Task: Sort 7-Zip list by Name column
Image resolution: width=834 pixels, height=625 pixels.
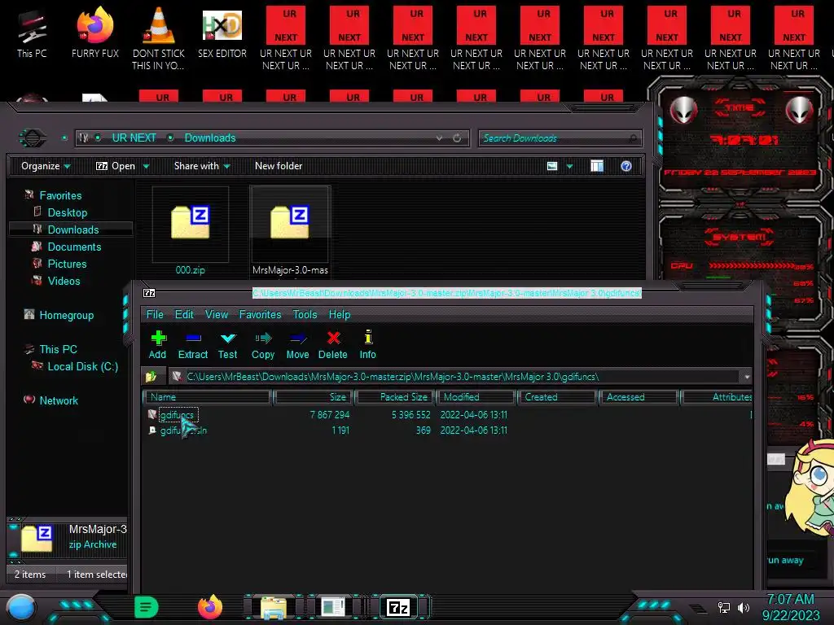Action: 208,397
